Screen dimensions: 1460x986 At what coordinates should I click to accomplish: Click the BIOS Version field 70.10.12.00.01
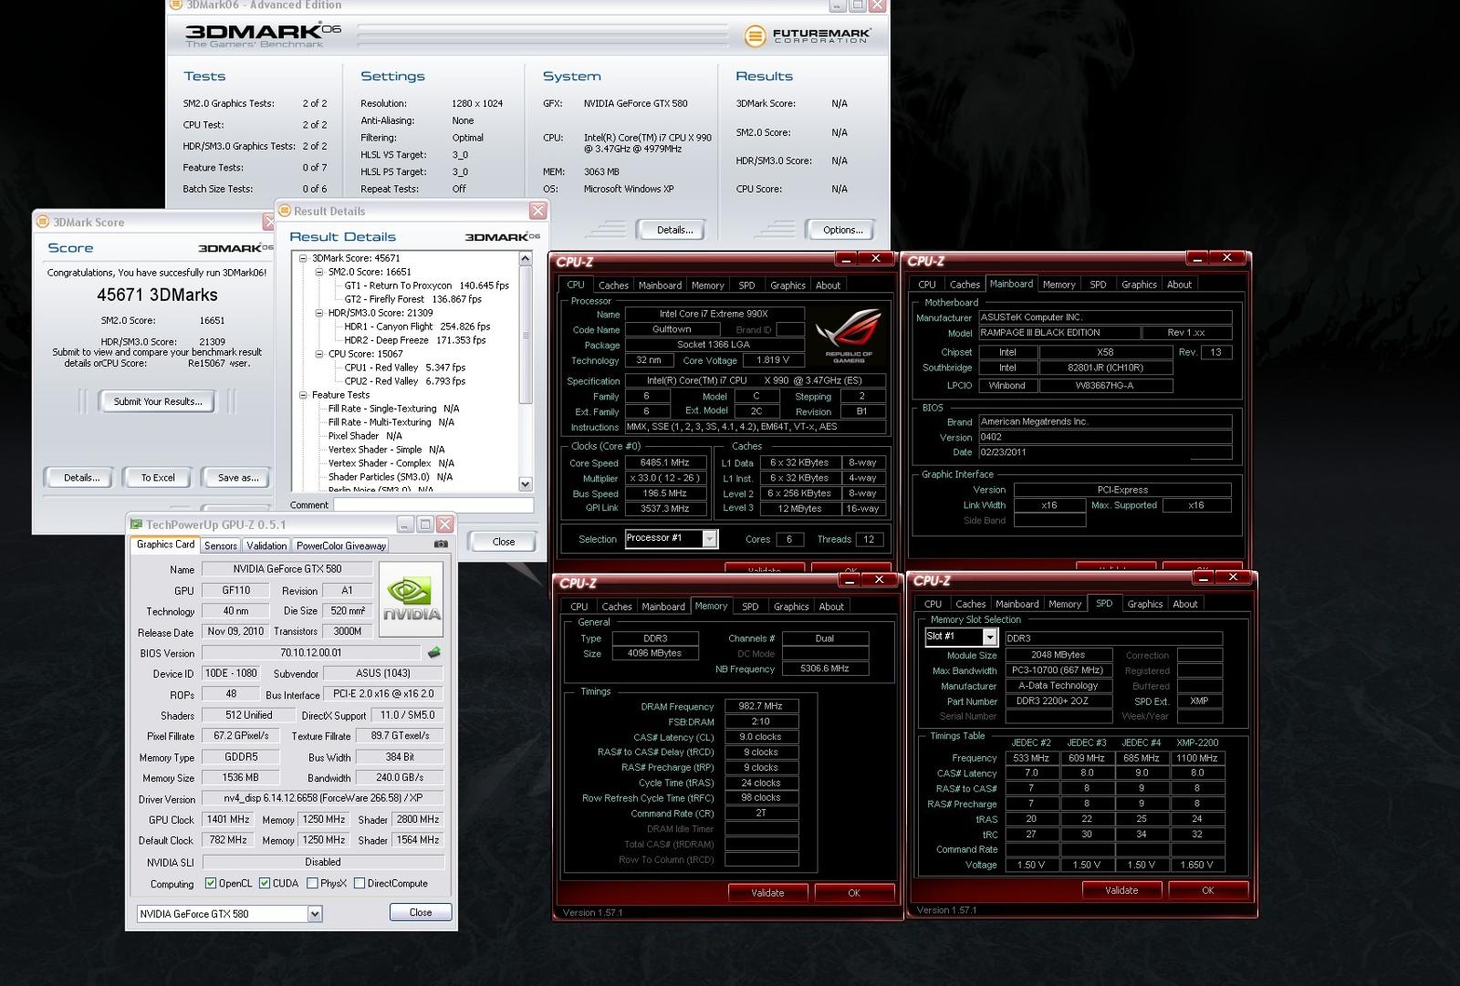click(x=311, y=653)
